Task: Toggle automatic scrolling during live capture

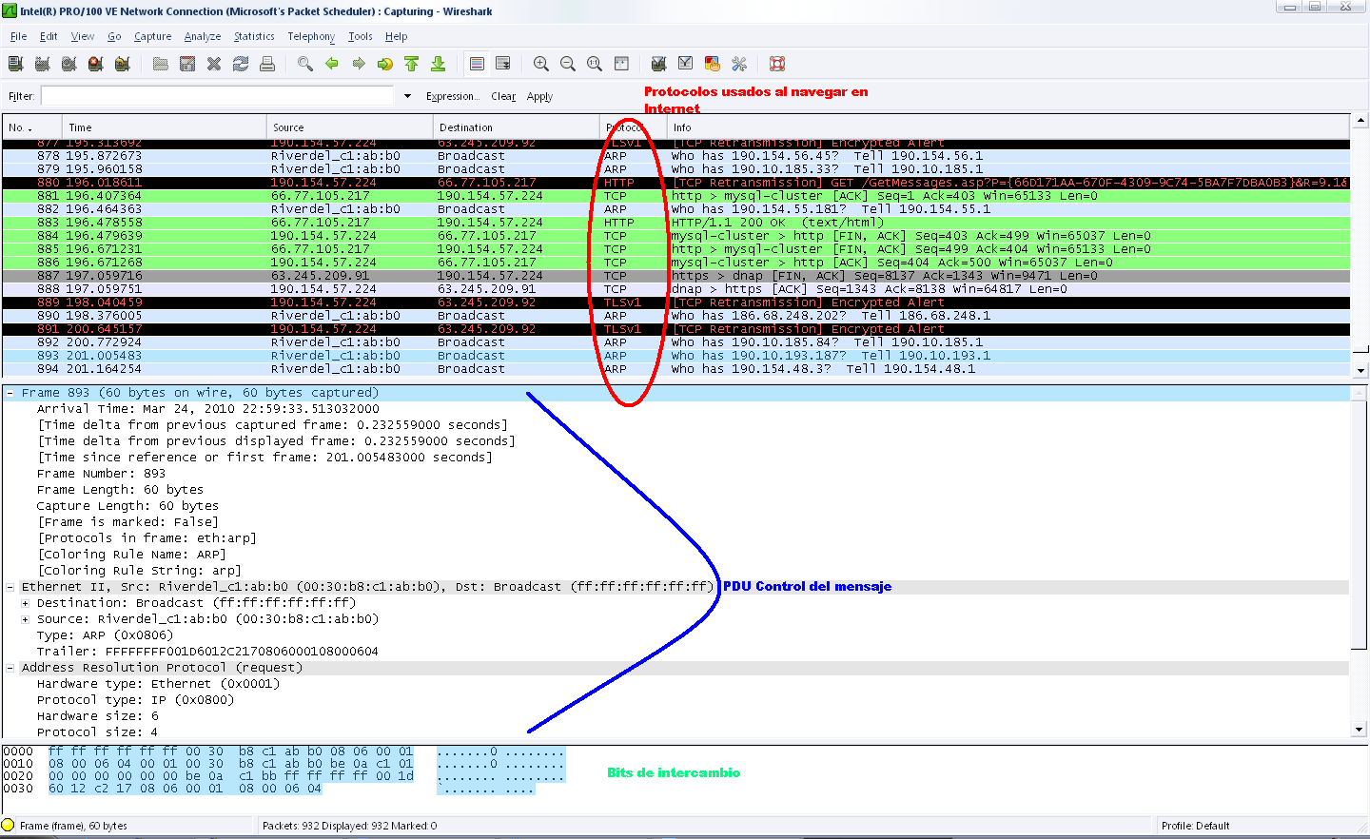Action: pos(502,64)
